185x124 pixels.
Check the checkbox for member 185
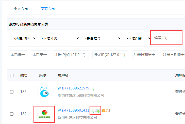click(12, 92)
